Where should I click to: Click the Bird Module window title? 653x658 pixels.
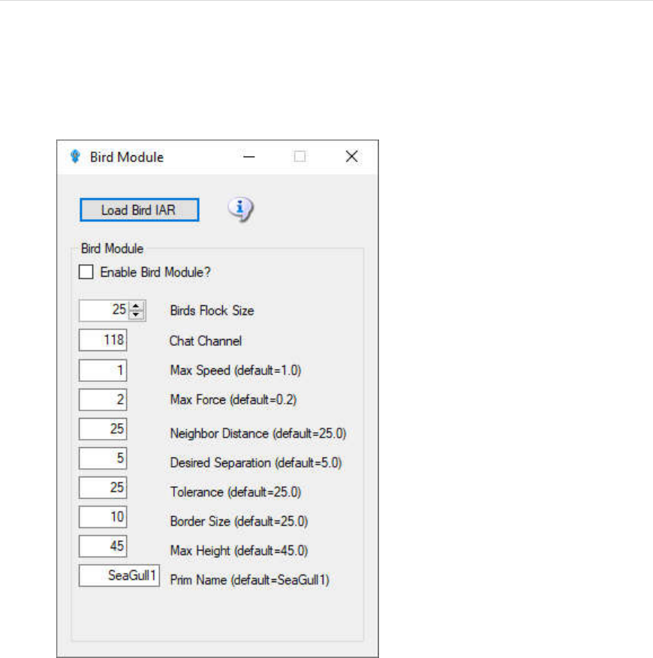pos(127,158)
